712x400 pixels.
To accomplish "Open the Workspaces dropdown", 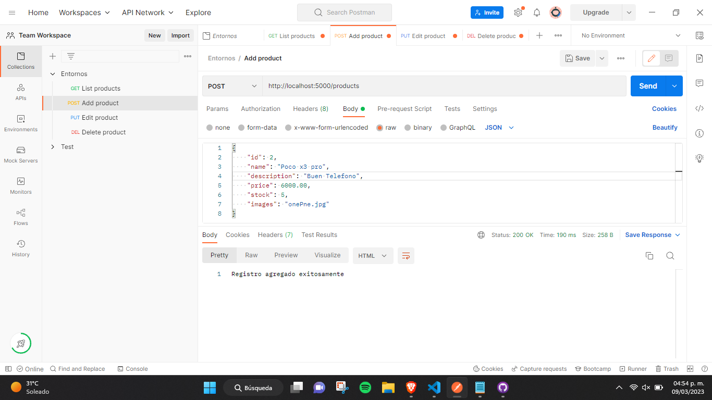I will (84, 12).
